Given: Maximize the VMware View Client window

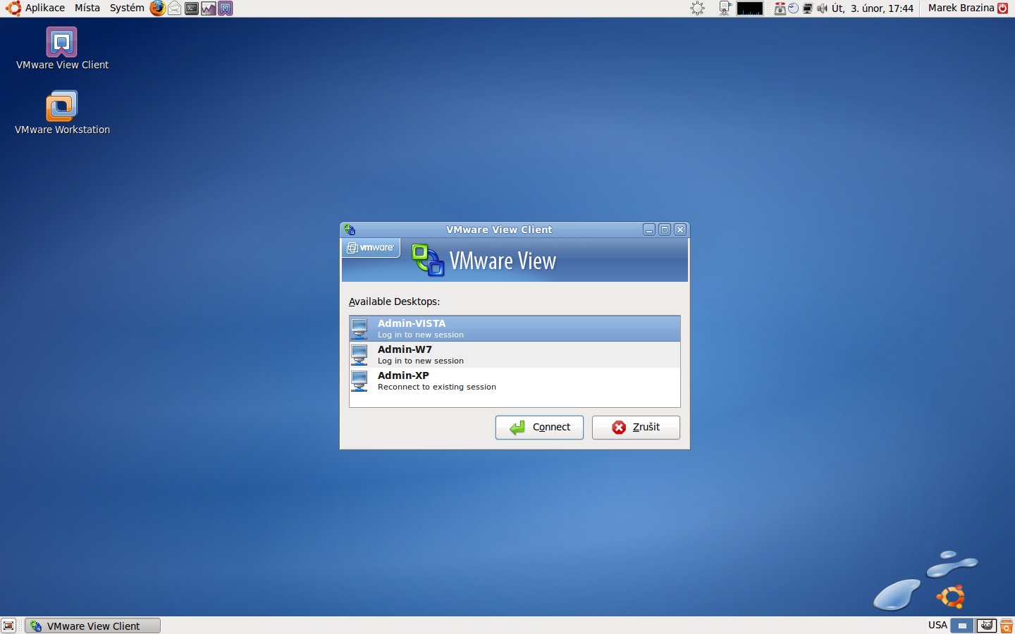Looking at the screenshot, I should 665,230.
